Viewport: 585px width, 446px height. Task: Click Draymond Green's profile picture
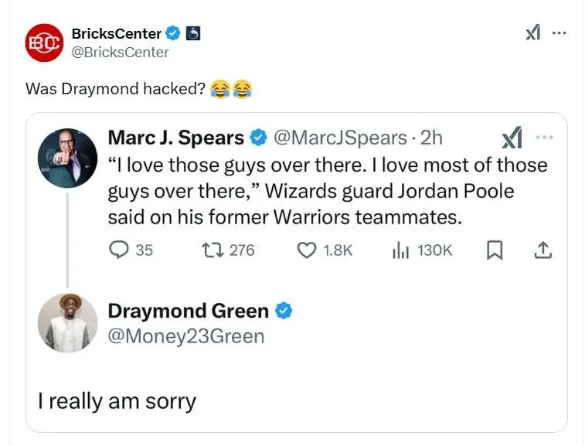click(68, 323)
